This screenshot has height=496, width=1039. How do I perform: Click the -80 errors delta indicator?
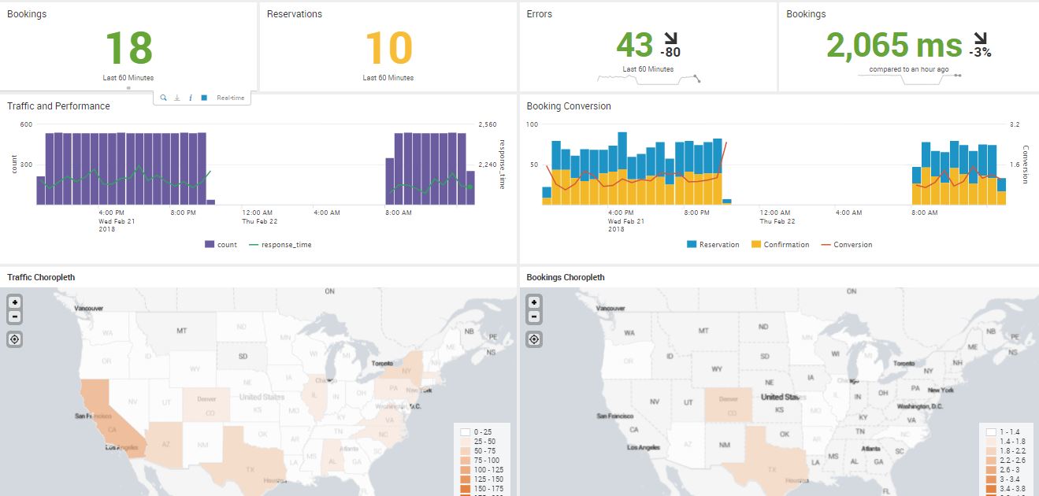coord(672,53)
